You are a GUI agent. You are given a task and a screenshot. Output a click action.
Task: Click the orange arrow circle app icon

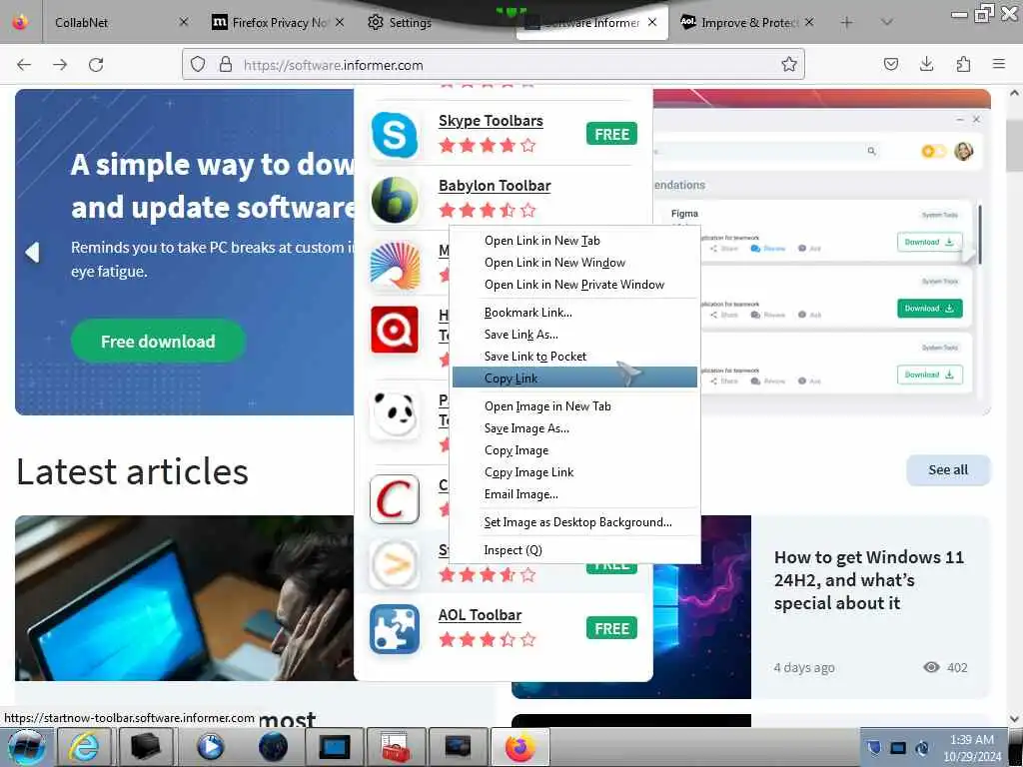(394, 564)
